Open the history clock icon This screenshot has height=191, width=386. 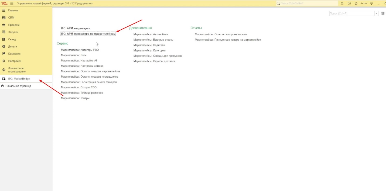pos(349,4)
